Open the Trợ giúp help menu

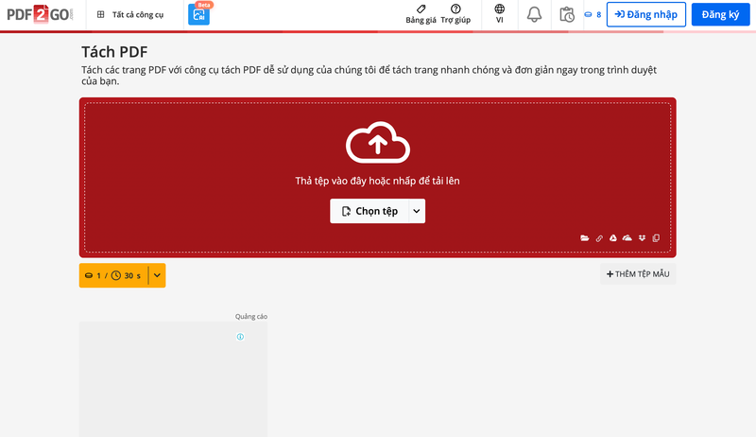pyautogui.click(x=455, y=14)
